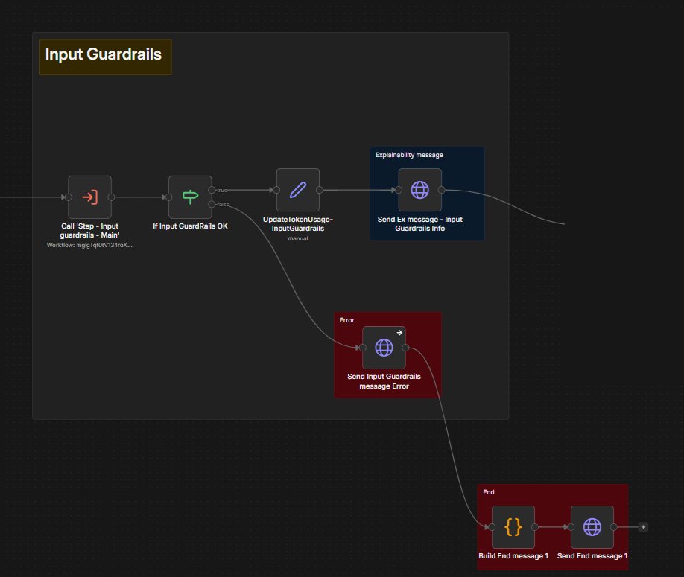Select the Call 'Step - Input guardrails - Main' node
Screen dimensions: 684x577
(x=90, y=197)
